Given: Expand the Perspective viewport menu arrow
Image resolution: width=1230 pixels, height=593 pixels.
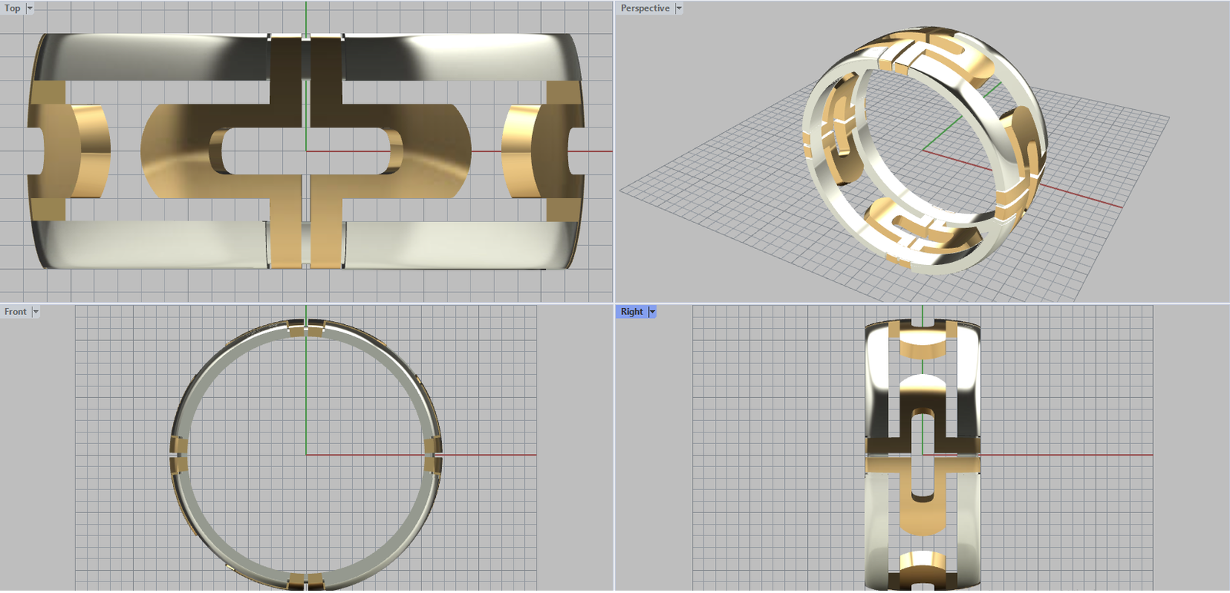Looking at the screenshot, I should click(x=679, y=8).
